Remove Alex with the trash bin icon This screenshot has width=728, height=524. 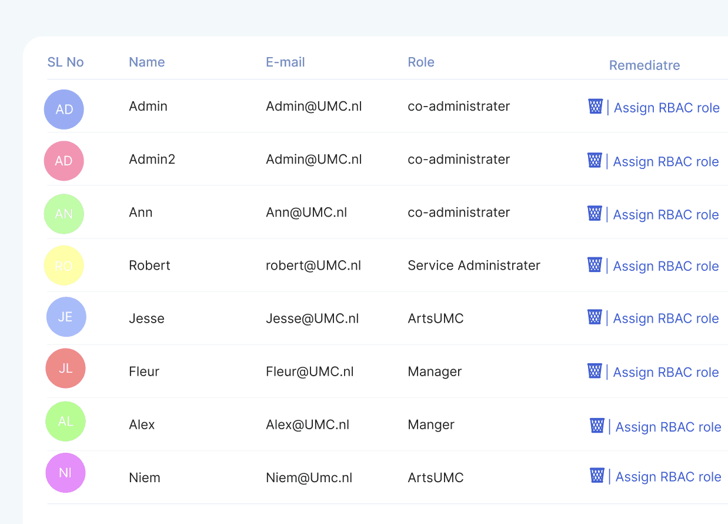click(x=597, y=426)
